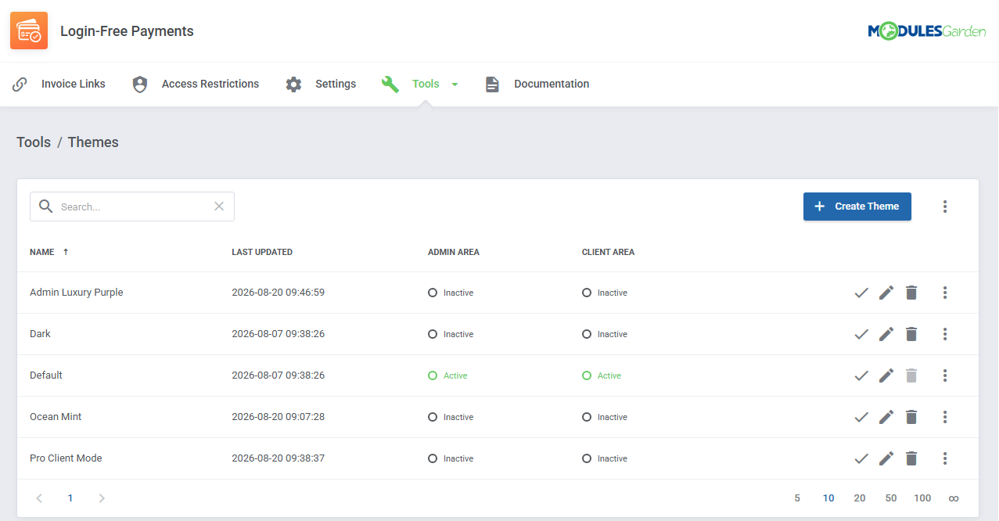The image size is (999, 521).
Task: Expand the Tools dropdown arrow
Action: pyautogui.click(x=455, y=84)
